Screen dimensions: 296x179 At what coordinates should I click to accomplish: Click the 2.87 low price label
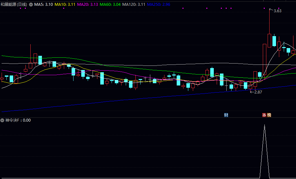click(258, 92)
